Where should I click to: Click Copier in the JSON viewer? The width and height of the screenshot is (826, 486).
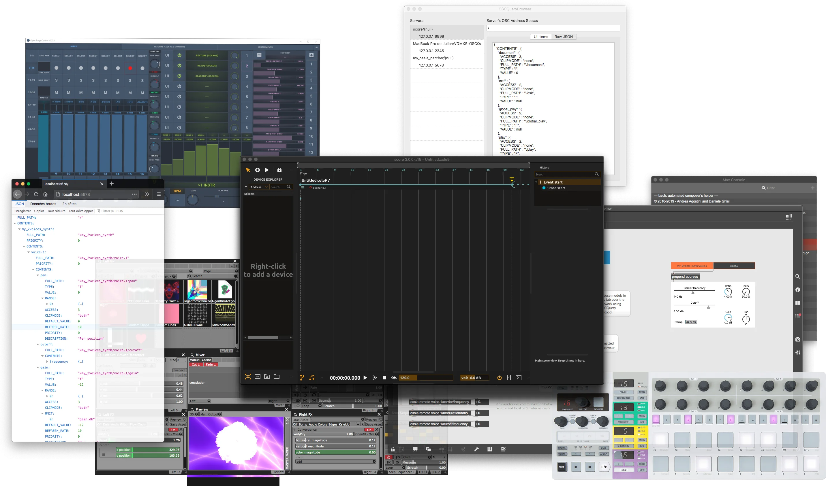point(39,211)
